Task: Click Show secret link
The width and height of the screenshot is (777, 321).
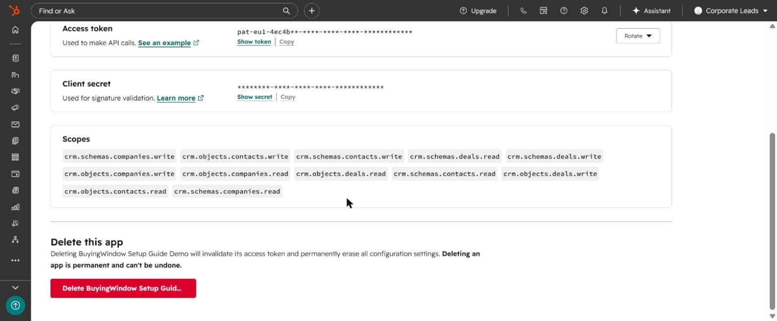Action: pos(255,97)
